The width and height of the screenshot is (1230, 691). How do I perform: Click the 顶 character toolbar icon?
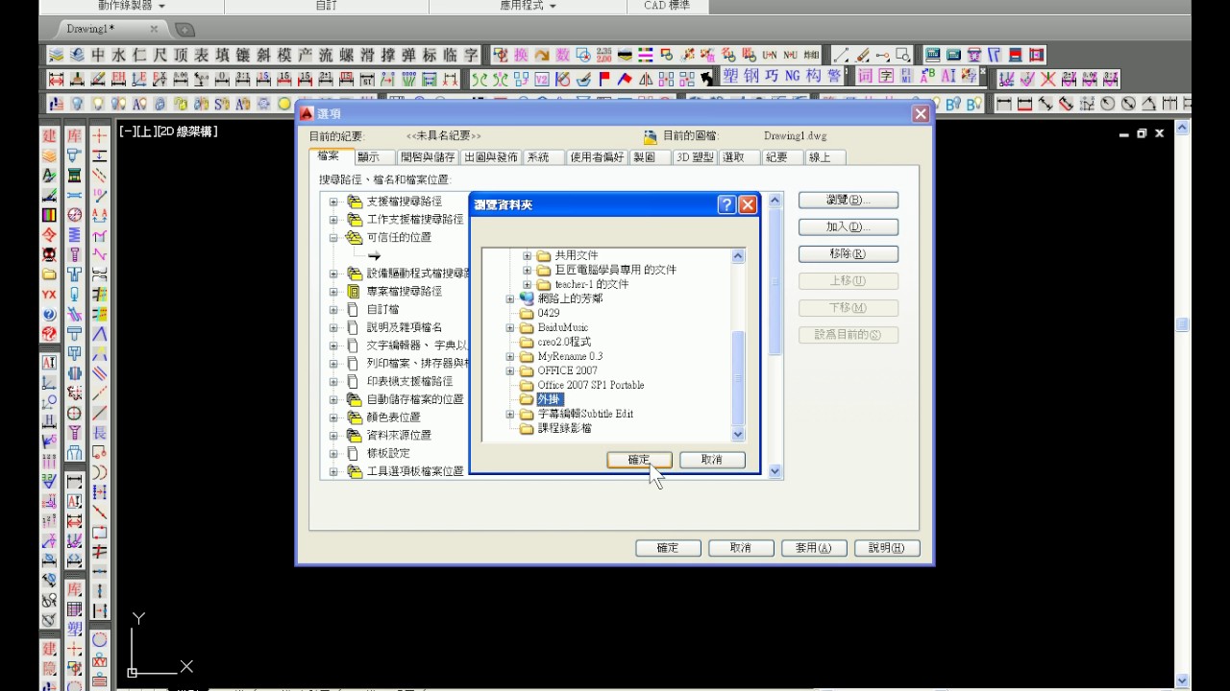(x=182, y=55)
